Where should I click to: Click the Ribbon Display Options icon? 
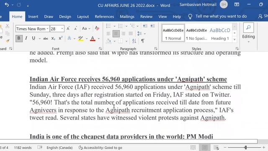pyautogui.click(x=237, y=5)
